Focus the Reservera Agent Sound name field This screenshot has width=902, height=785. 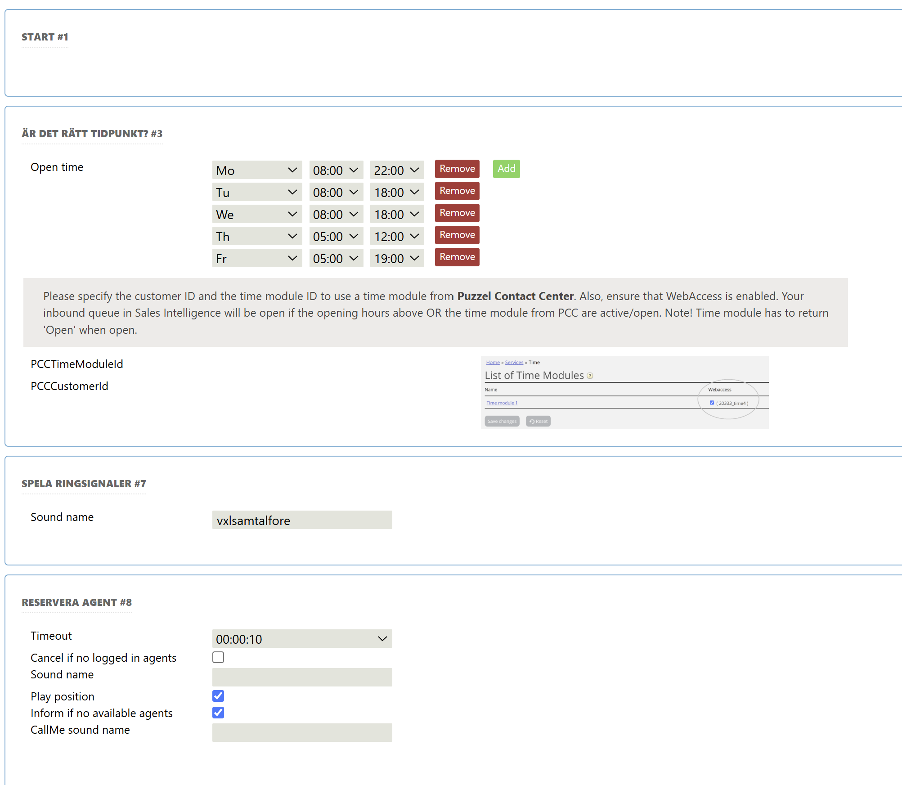point(301,677)
